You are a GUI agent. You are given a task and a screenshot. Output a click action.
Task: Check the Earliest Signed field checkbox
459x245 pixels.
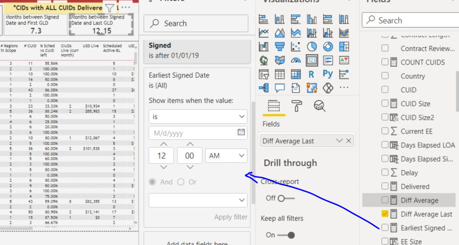385,227
